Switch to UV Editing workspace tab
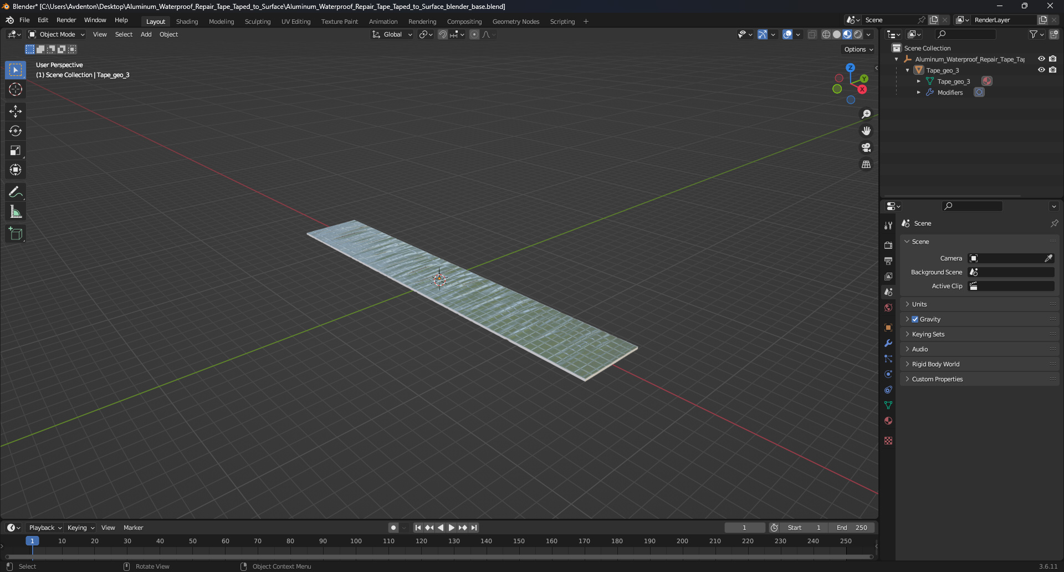Viewport: 1064px width, 572px height. coord(295,22)
